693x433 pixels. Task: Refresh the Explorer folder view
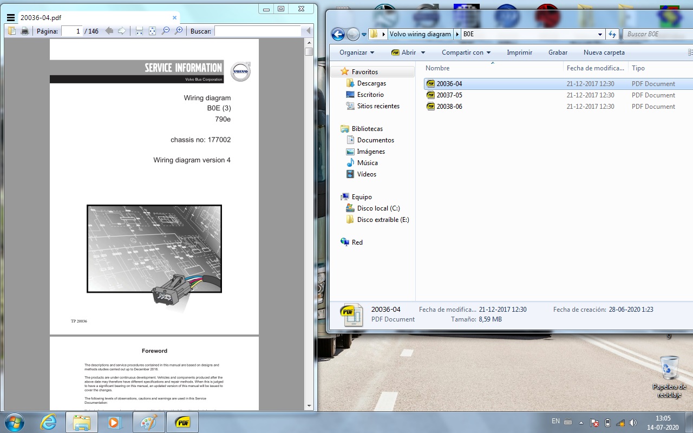[612, 34]
